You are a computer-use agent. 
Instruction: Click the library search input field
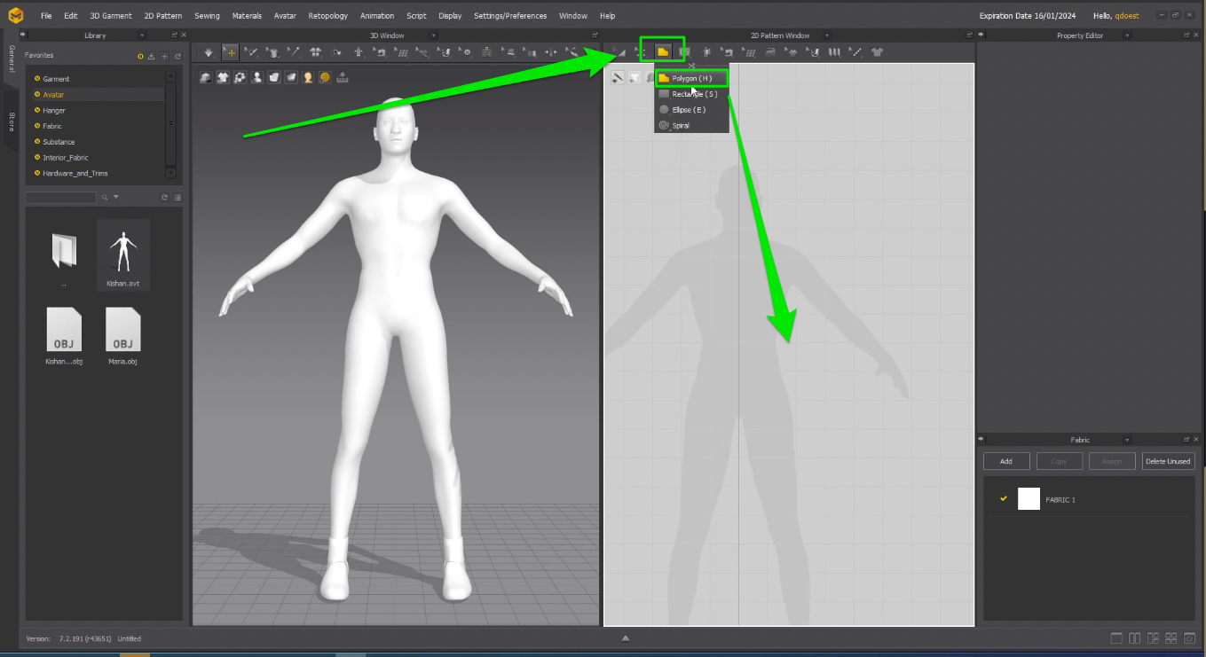coord(60,197)
